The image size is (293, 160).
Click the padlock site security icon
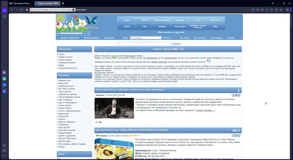coord(27,10)
